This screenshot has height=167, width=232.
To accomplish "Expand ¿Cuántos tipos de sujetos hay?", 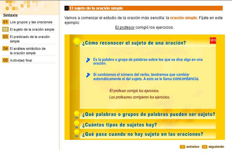I will [x=119, y=125].
